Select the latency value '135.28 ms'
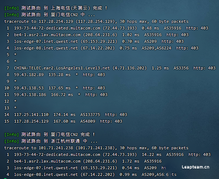Image resolution: width=219 pixels, height=179 pixels. [x=59, y=75]
